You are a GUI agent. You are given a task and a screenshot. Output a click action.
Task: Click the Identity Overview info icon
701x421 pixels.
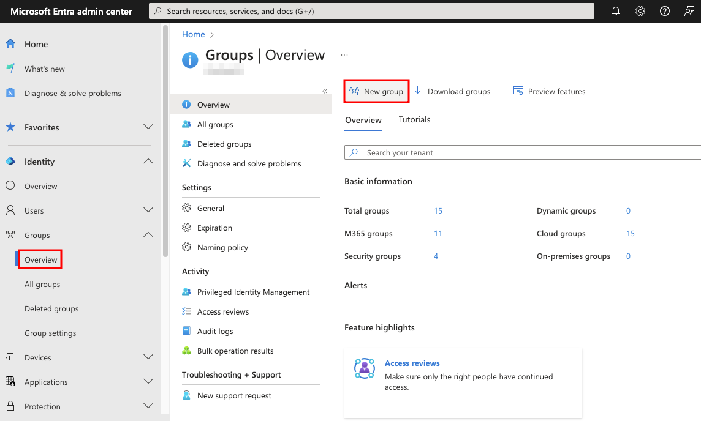pos(10,185)
